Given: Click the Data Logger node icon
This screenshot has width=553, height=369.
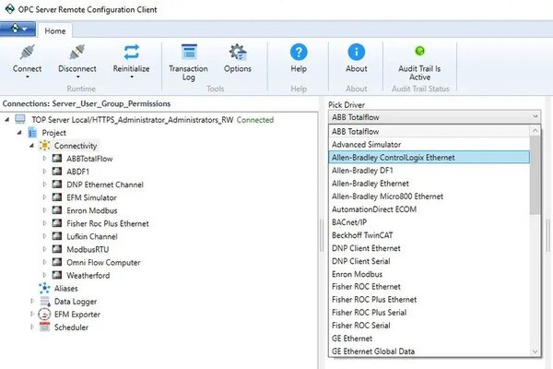Looking at the screenshot, I should tap(45, 302).
